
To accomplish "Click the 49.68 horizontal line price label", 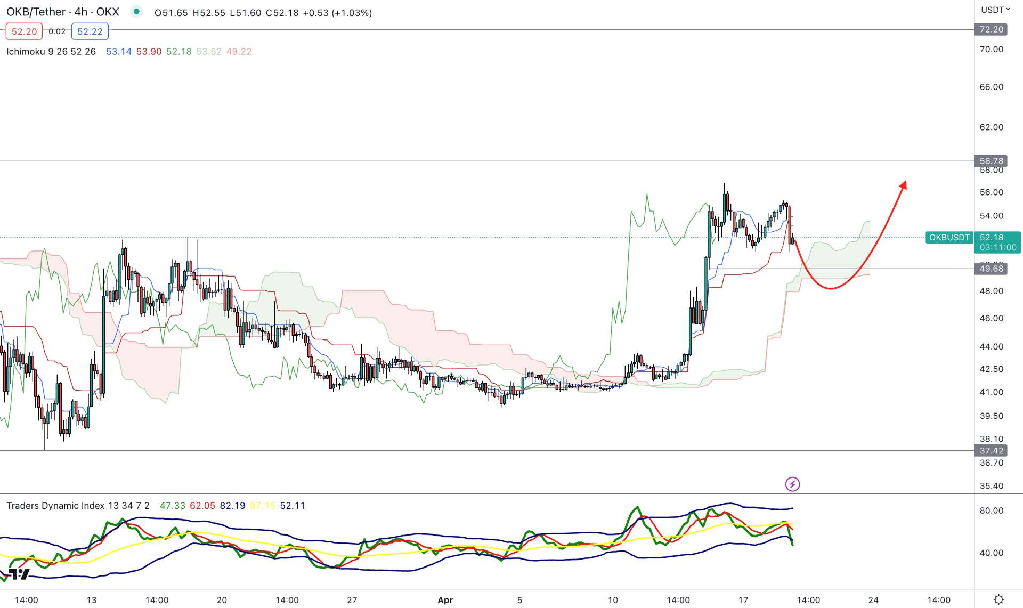I will tap(991, 269).
